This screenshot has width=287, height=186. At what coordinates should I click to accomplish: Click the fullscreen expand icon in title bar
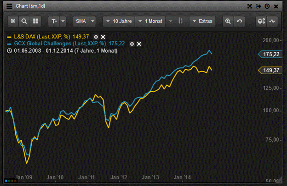point(250,6)
